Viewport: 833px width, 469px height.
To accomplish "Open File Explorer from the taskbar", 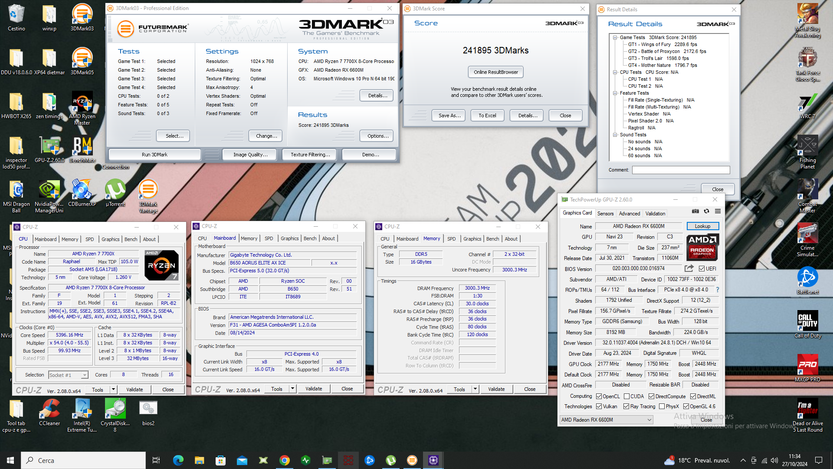I will click(x=199, y=460).
